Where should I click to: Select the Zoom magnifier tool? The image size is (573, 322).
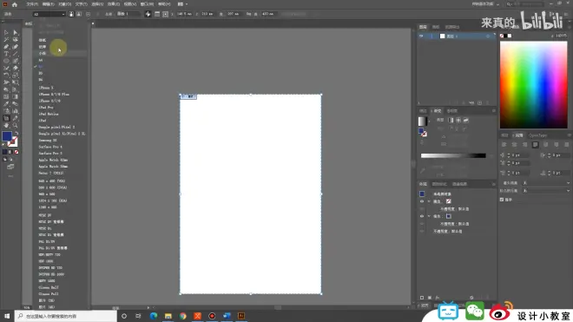click(16, 125)
